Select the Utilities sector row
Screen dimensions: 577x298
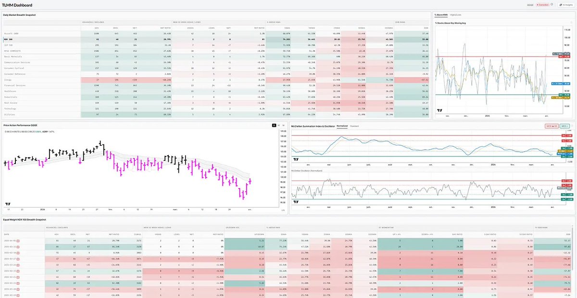216,114
